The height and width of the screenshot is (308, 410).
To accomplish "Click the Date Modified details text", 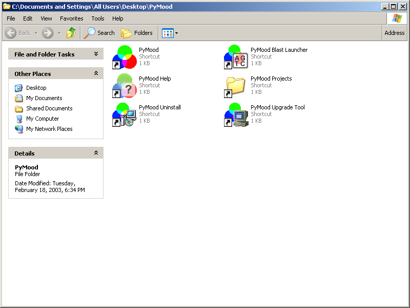I will coord(50,187).
